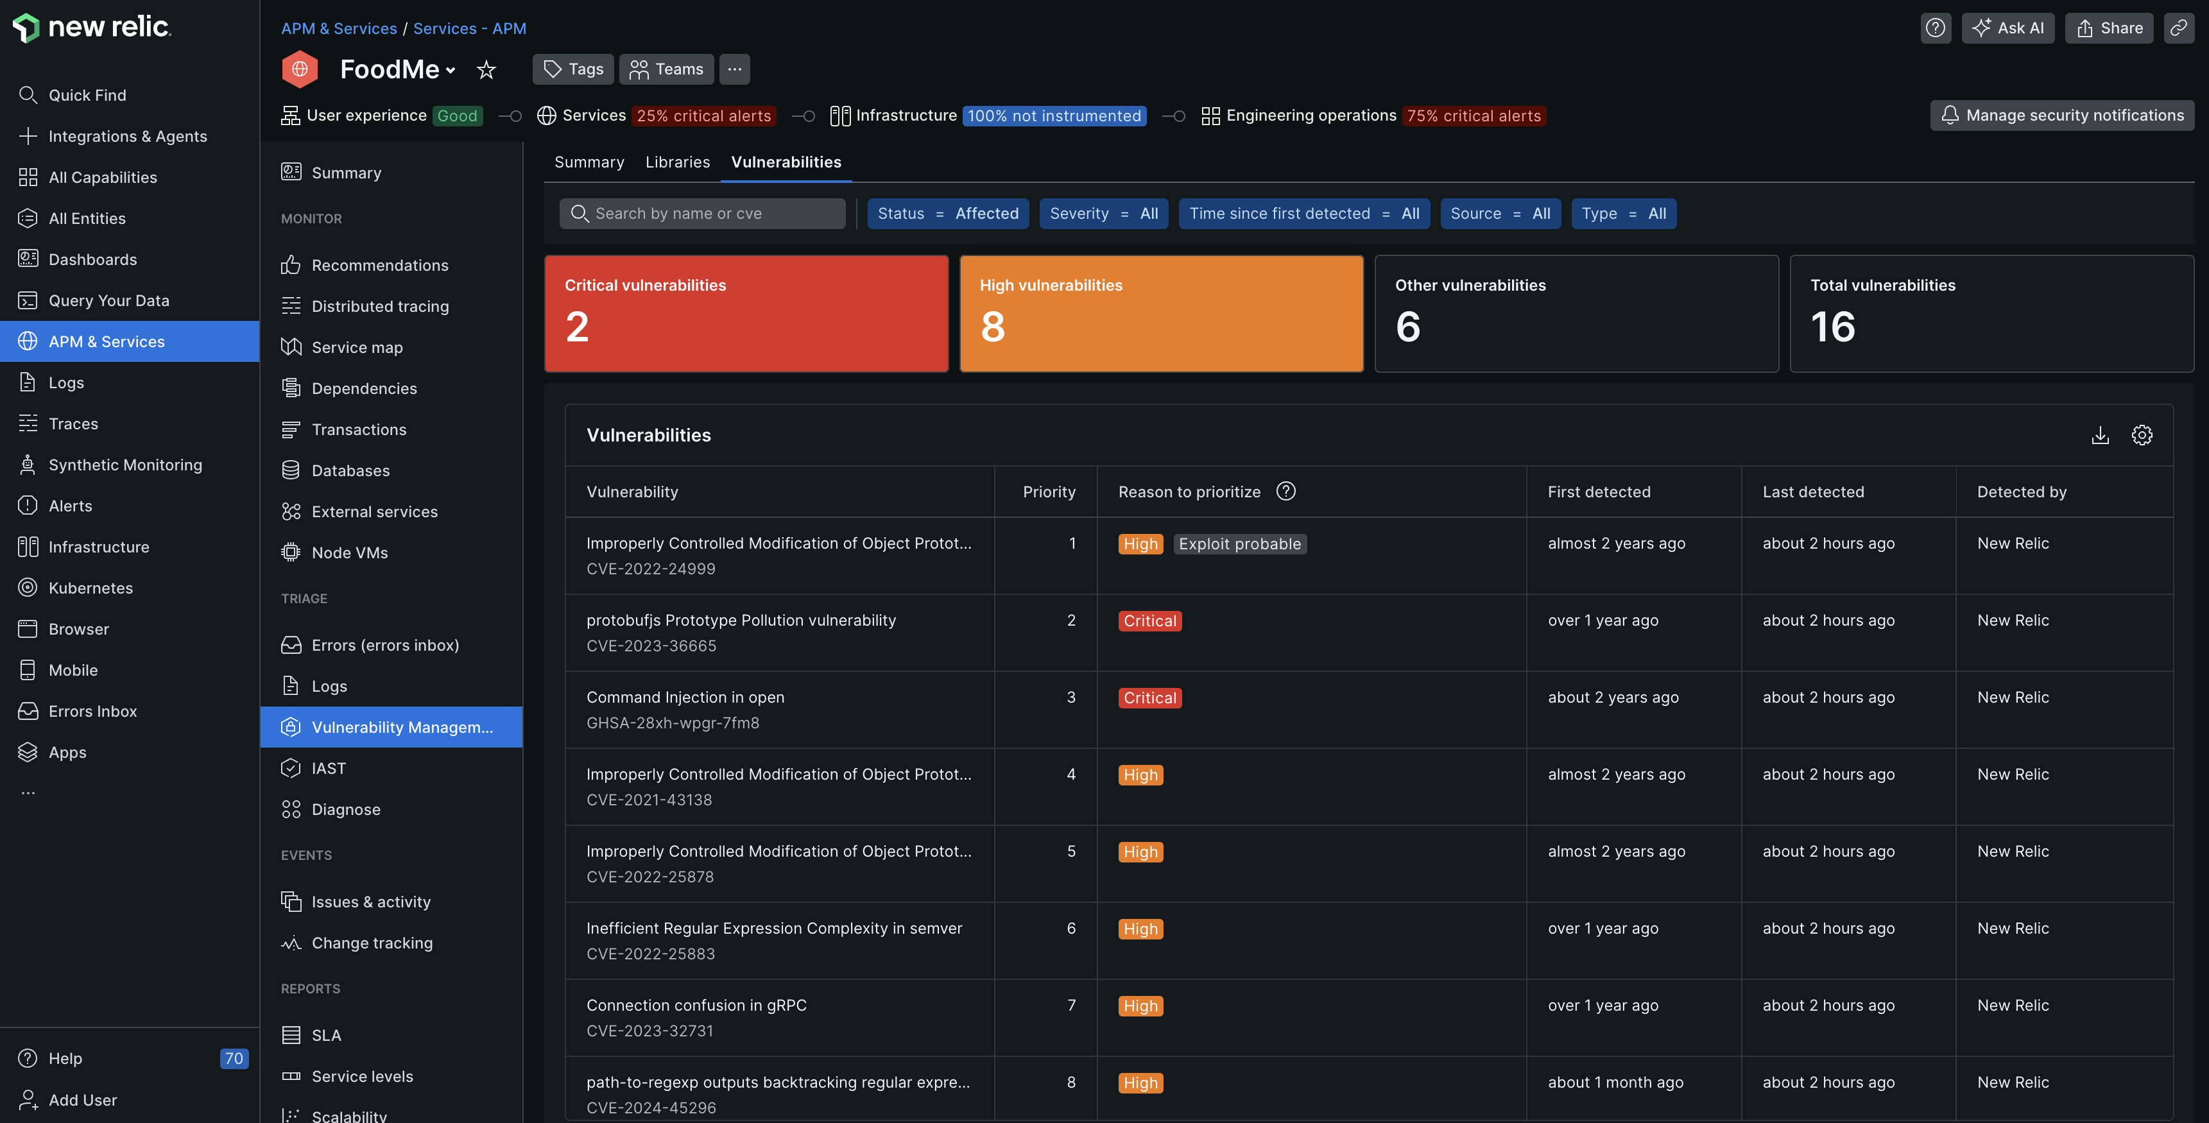Switch to the Summary tab
Viewport: 2209px width, 1123px height.
pyautogui.click(x=589, y=162)
